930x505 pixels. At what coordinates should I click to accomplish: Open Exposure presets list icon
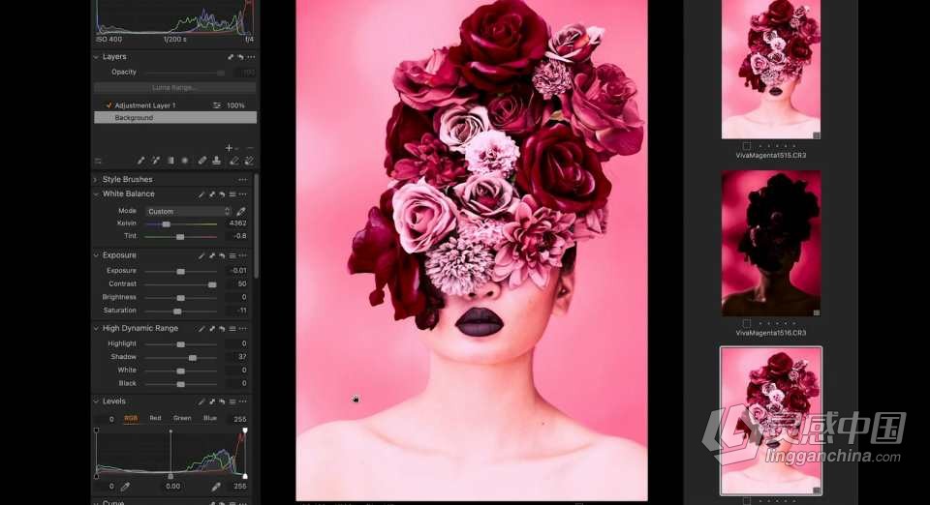232,255
